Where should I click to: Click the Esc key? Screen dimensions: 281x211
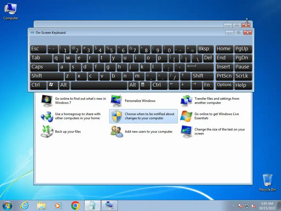point(38,49)
